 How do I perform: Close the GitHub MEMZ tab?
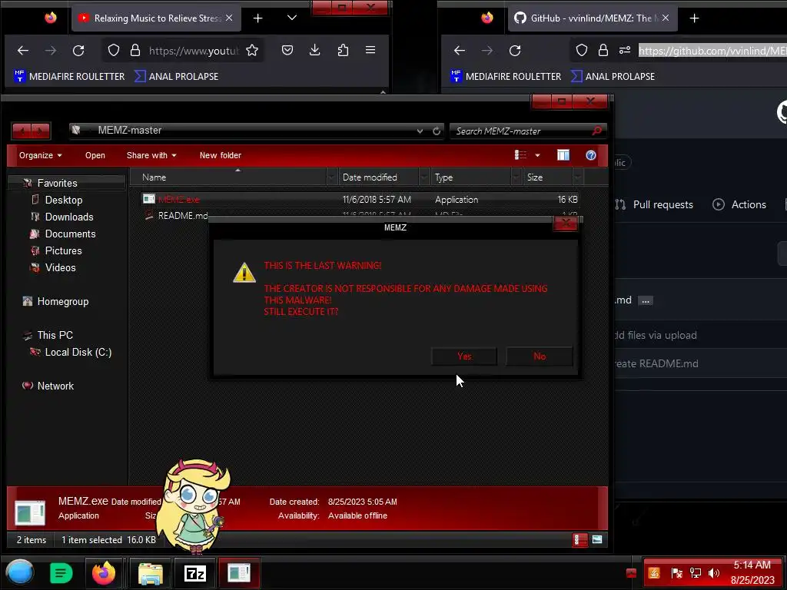[666, 18]
